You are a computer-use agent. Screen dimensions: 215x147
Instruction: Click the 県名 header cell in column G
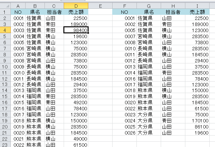tap(149, 12)
